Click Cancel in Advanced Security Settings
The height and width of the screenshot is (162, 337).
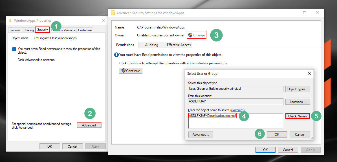288,150
